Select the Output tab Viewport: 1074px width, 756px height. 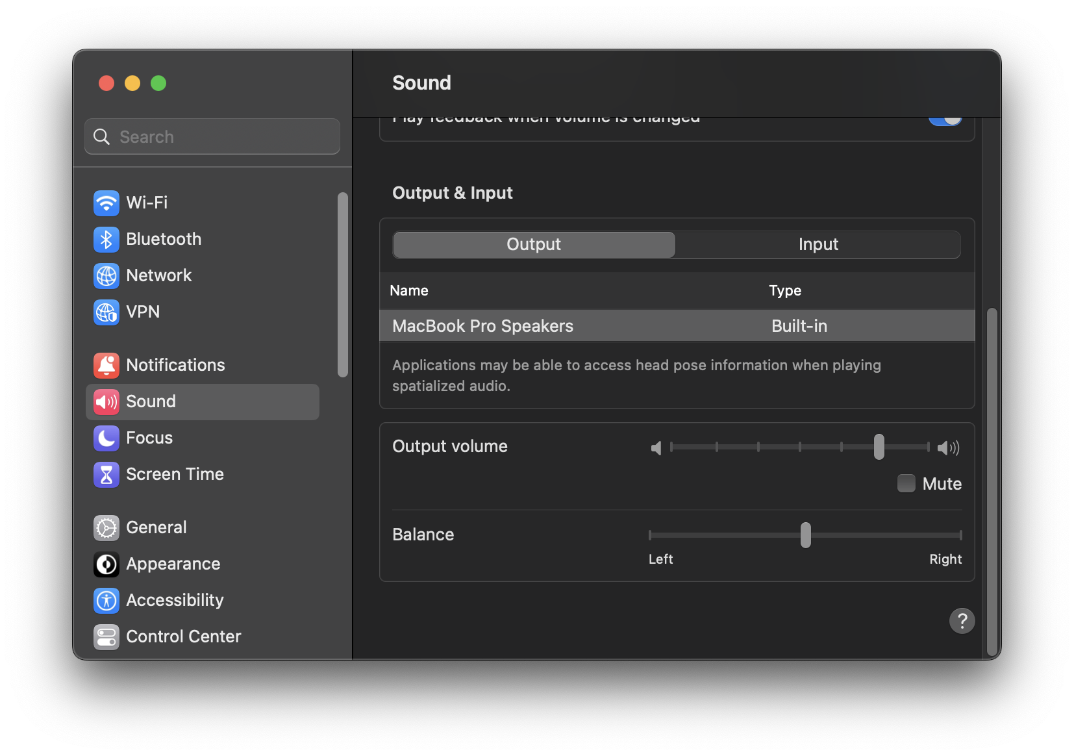pyautogui.click(x=534, y=244)
